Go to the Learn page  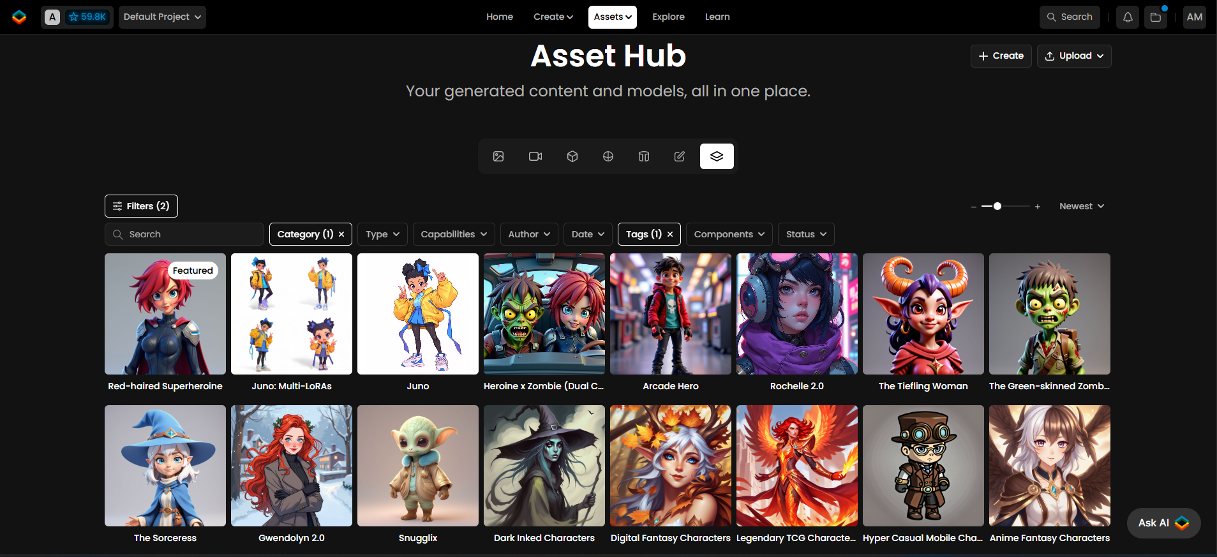click(717, 17)
